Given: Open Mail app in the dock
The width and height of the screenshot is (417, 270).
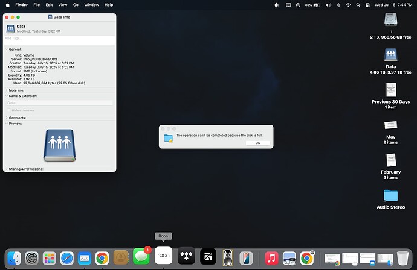Looking at the screenshot, I should 85,258.
